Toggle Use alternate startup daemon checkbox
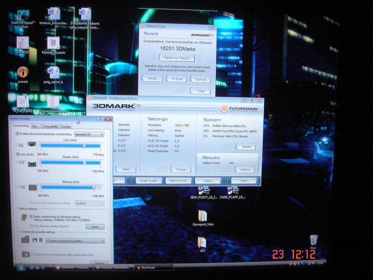This screenshot has width=373, height=280. coord(31,226)
